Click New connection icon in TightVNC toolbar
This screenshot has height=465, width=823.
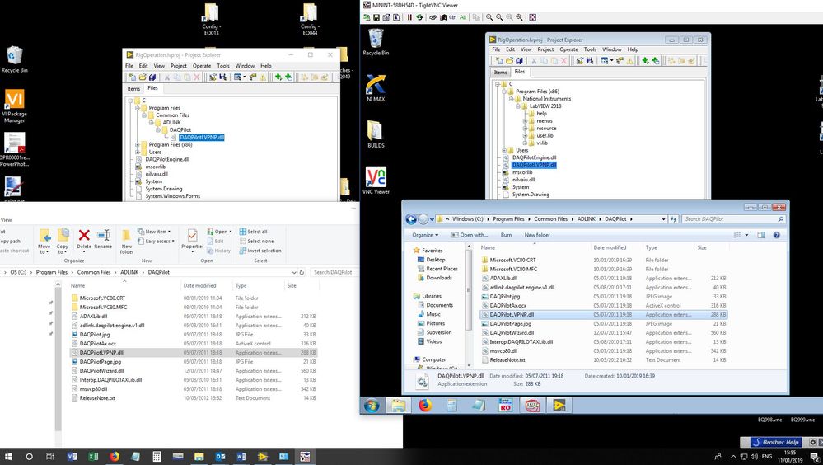(367, 17)
